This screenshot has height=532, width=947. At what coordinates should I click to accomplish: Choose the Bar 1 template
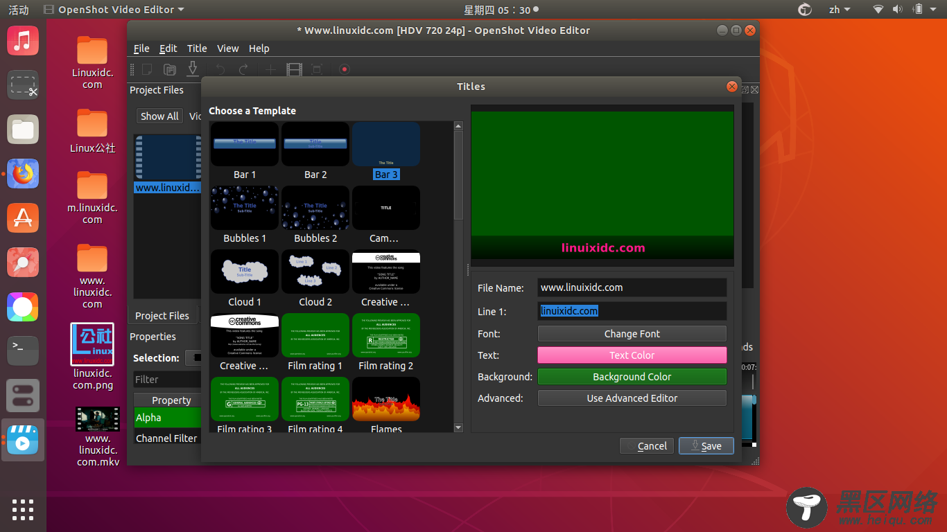click(245, 152)
